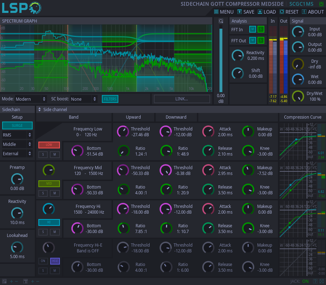The width and height of the screenshot is (326, 285).
Task: Click the JACK ON status indicator
Action: point(299,281)
